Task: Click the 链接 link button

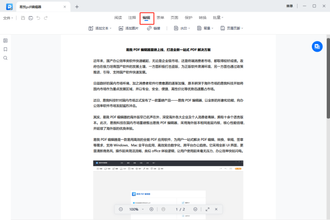Action: 153,28
